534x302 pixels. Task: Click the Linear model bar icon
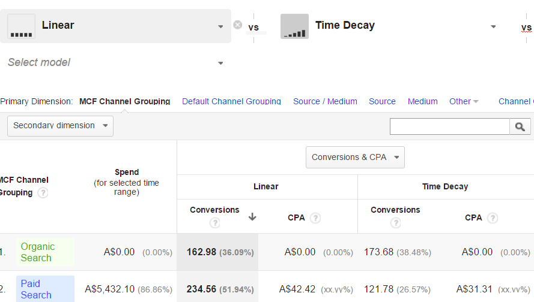(21, 26)
